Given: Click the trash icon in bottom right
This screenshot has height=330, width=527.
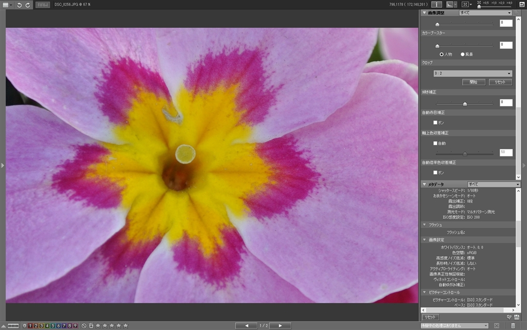Looking at the screenshot, I should click(513, 325).
